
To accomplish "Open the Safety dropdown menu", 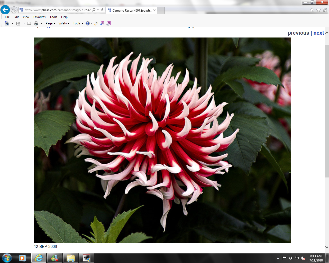I will [x=64, y=23].
